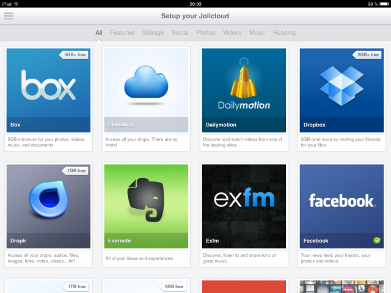The image size is (391, 293).
Task: Click the 1GB free tag on Droplr
Action: (x=75, y=171)
